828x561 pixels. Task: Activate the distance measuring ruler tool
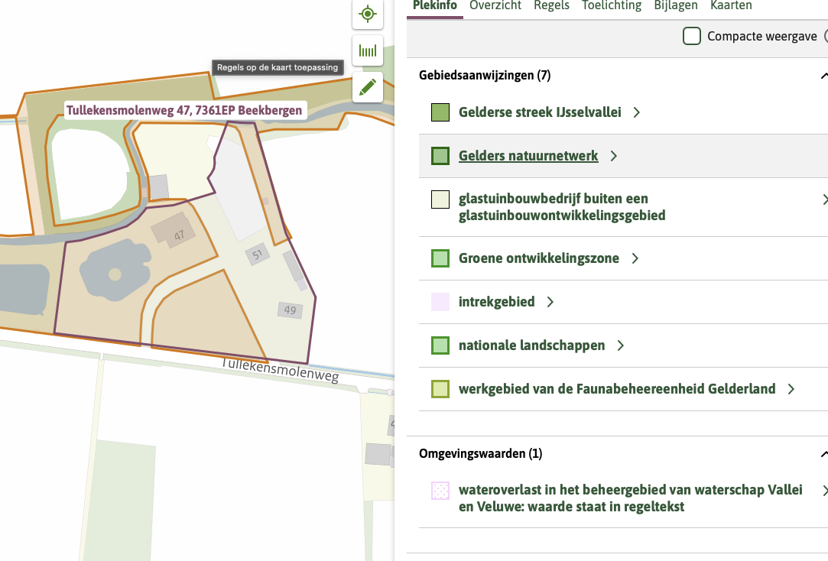point(368,50)
